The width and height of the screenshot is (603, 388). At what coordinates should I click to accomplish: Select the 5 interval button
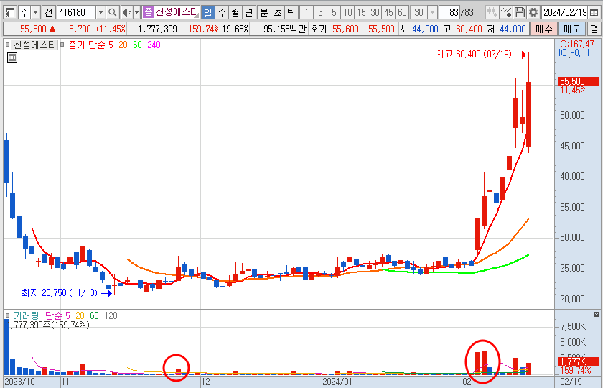tap(334, 13)
